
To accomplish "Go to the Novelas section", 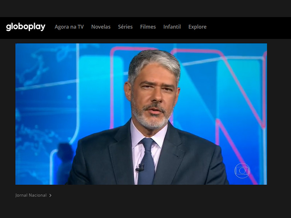I will point(101,27).
